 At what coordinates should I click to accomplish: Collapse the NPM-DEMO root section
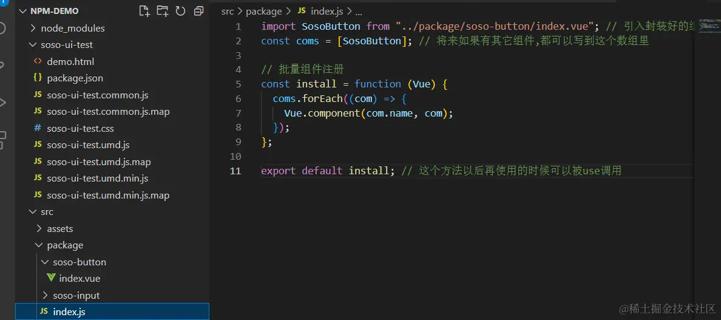tap(22, 11)
